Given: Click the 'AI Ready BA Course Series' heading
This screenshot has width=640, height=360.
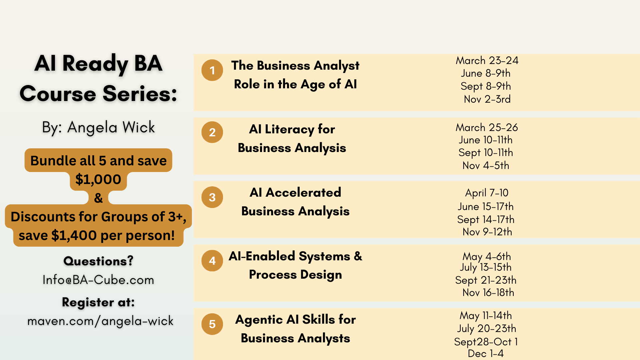Looking at the screenshot, I should click(98, 78).
